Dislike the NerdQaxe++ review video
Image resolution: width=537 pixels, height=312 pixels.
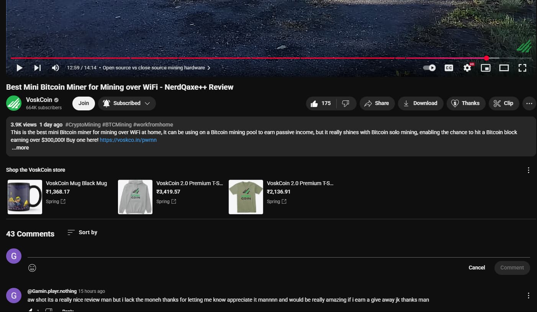point(345,103)
